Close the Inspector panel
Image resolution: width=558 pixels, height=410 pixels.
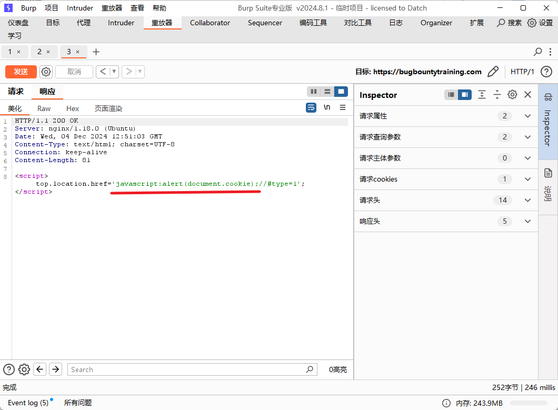coord(528,95)
